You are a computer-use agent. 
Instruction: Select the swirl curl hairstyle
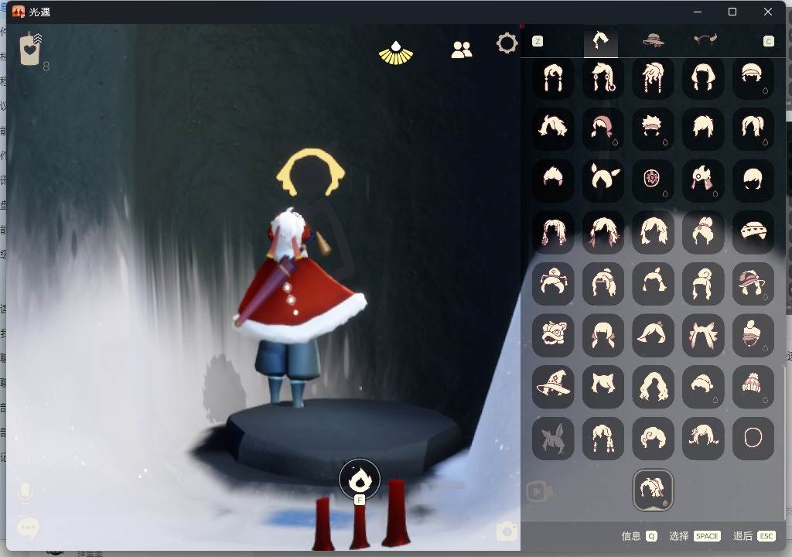coord(653,438)
